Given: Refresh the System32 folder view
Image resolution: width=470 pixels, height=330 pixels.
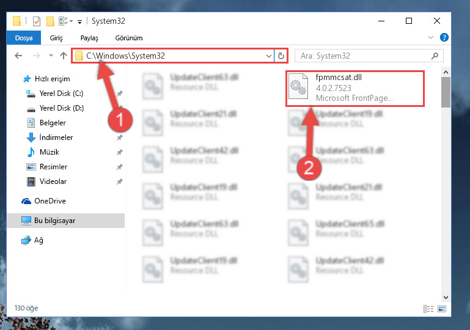Looking at the screenshot, I should (281, 56).
